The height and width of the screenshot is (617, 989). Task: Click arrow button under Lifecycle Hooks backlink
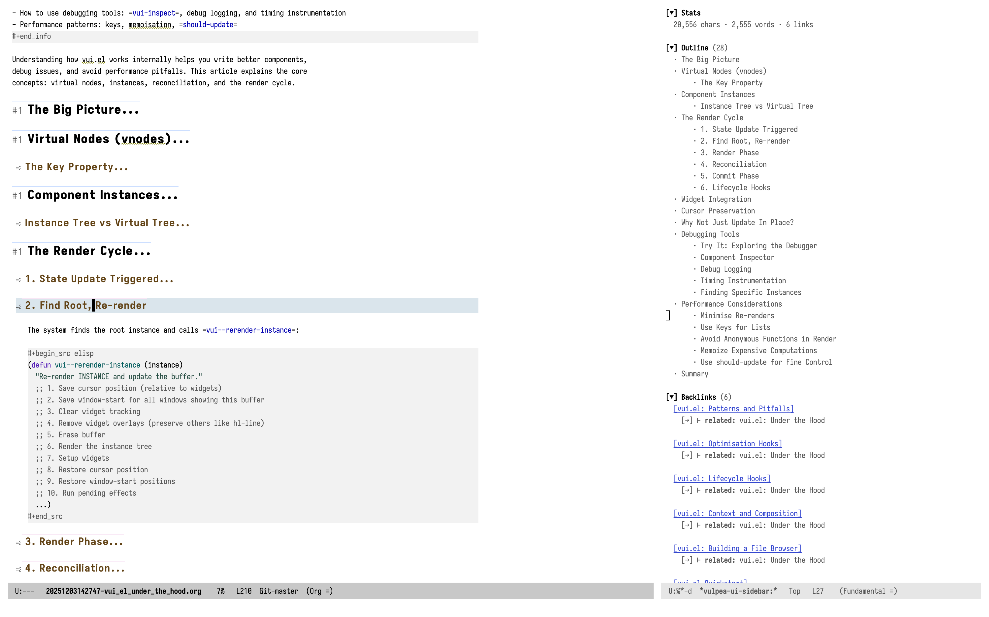tap(687, 491)
